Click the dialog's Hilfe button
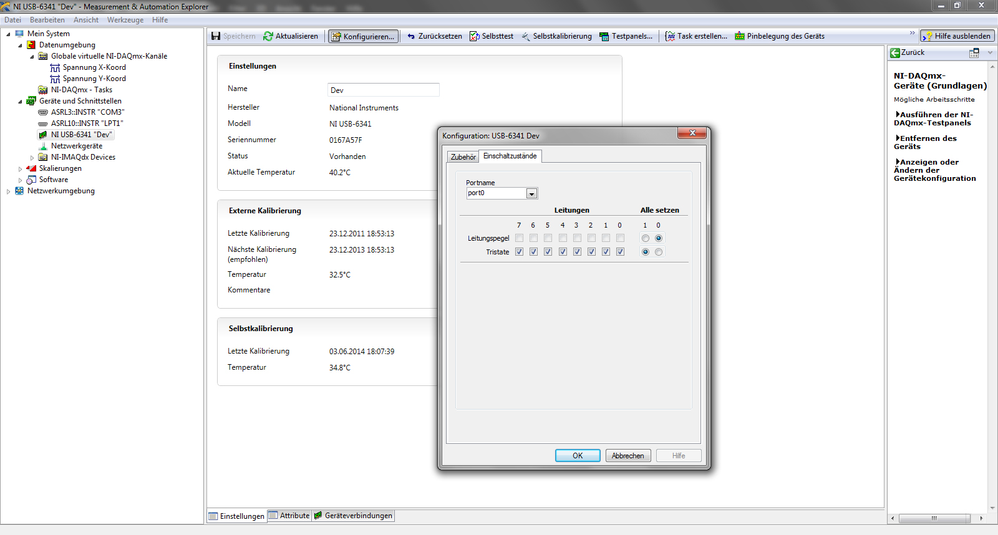The height and width of the screenshot is (535, 998). pyautogui.click(x=679, y=456)
